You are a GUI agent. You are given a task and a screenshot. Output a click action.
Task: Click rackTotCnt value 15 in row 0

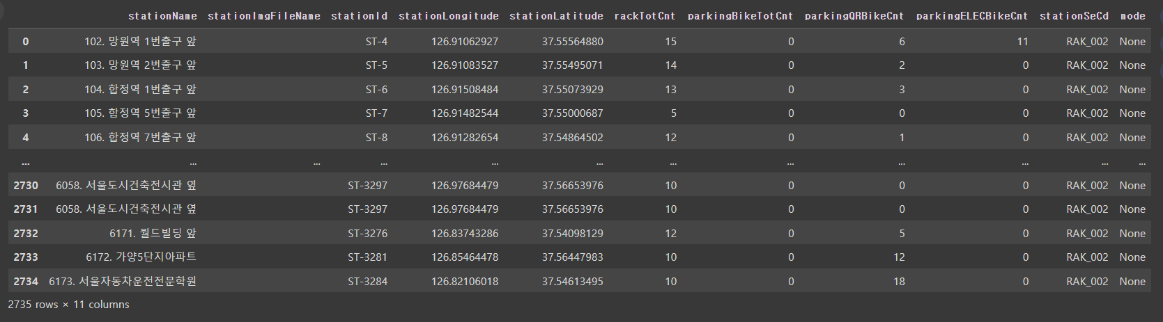click(x=670, y=42)
